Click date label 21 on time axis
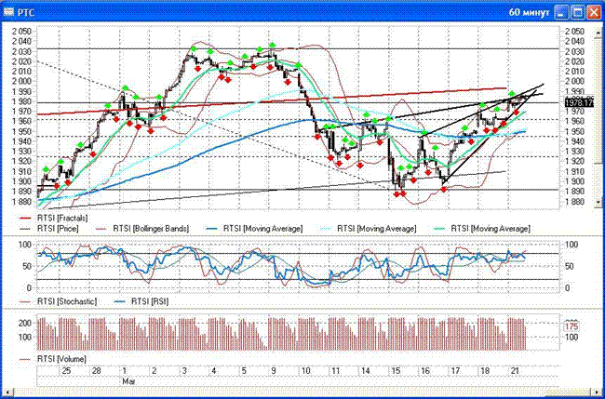Screen dimensions: 605x399 coord(515,371)
